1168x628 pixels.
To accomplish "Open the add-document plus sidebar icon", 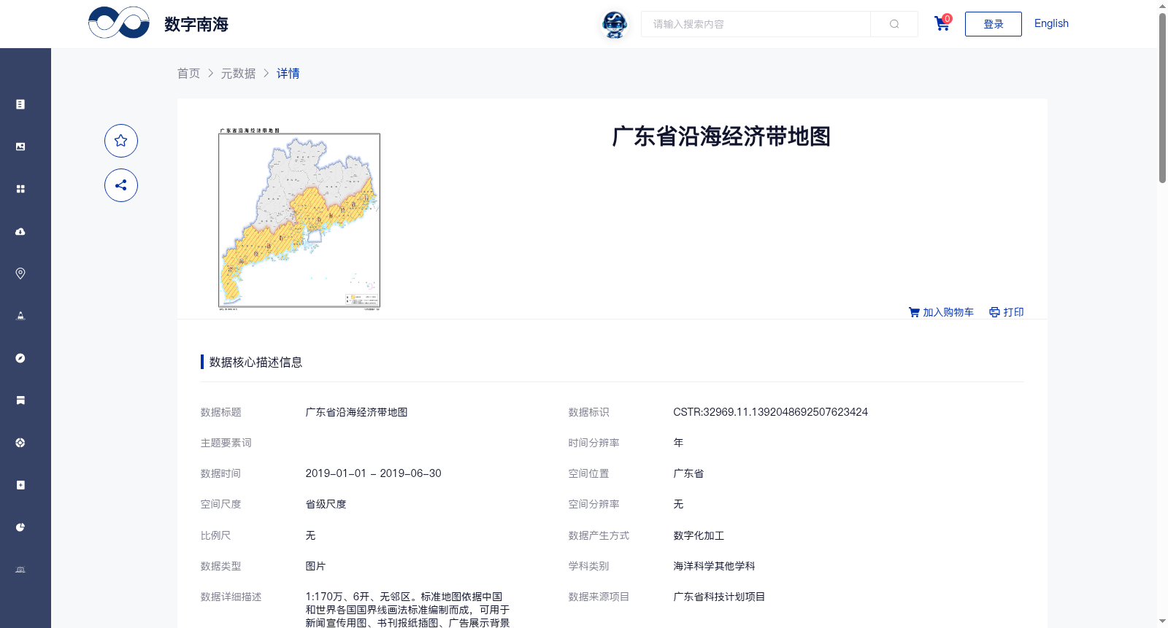I will click(x=20, y=485).
